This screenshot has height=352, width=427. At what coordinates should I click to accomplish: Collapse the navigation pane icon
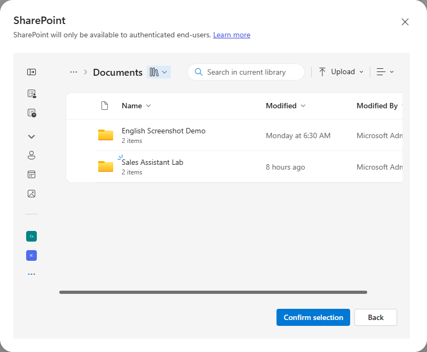pos(31,72)
